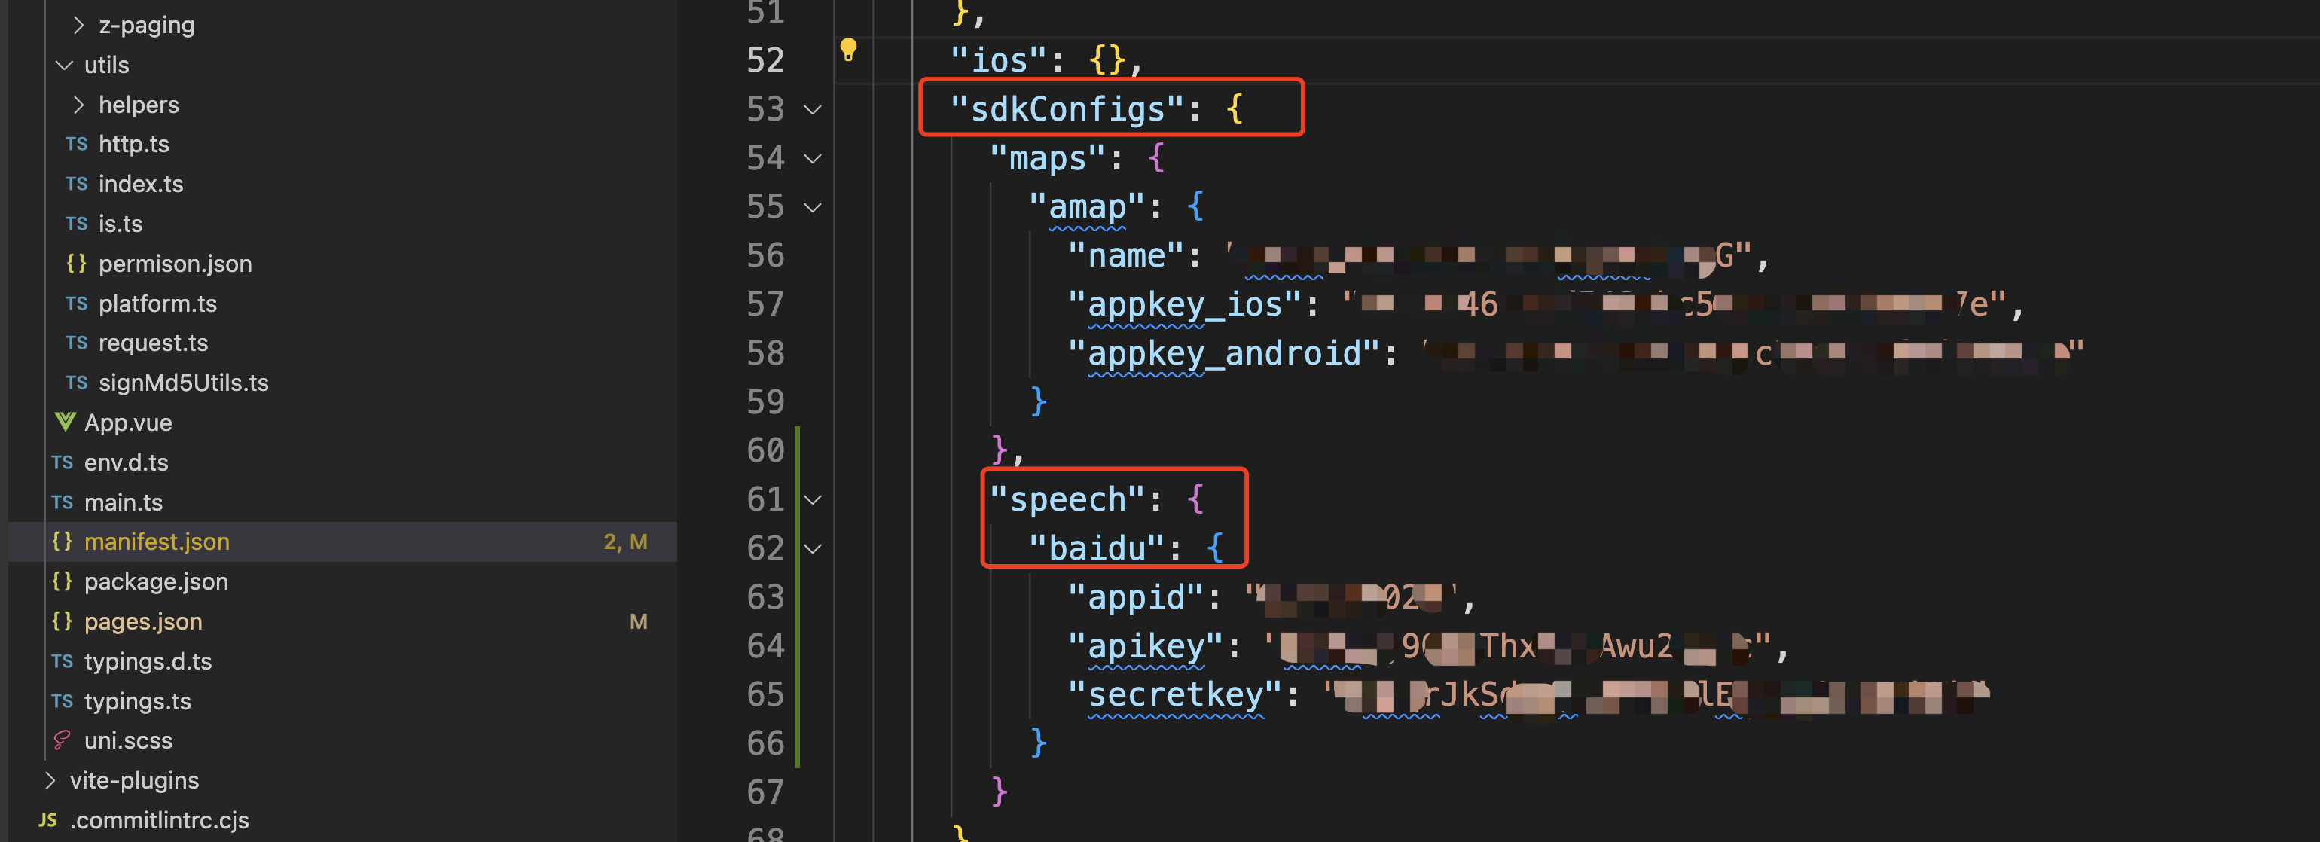
Task: Click the braces icon beside permison.json
Action: (77, 263)
